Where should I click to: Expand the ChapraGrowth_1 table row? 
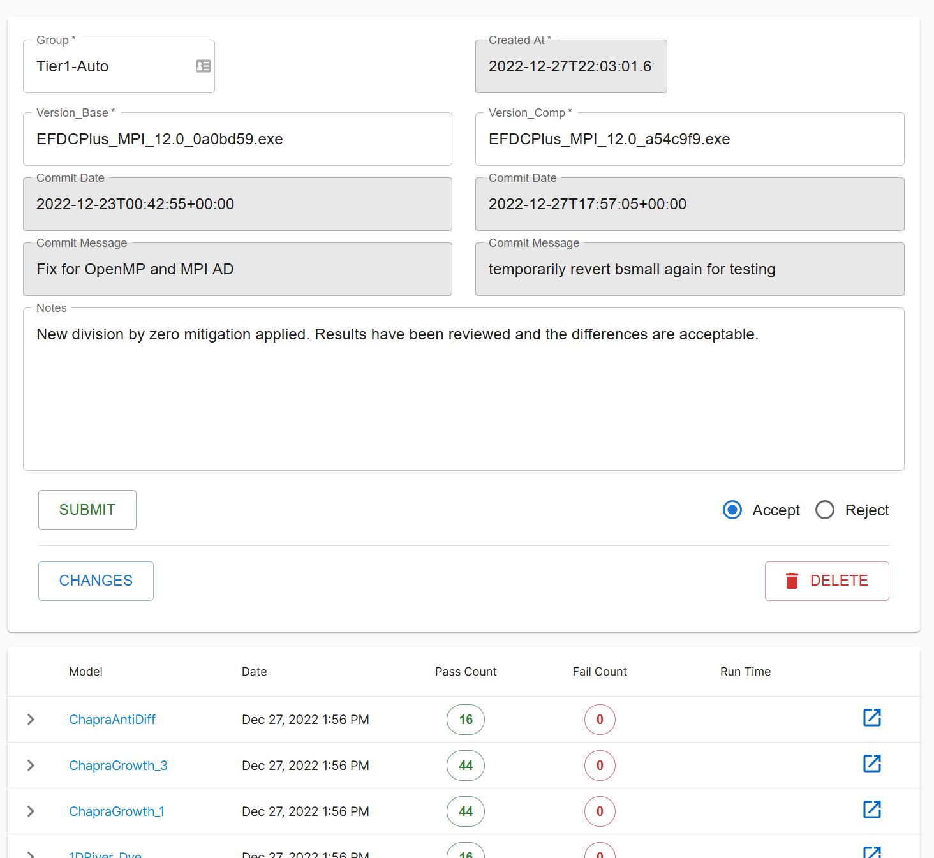click(30, 811)
